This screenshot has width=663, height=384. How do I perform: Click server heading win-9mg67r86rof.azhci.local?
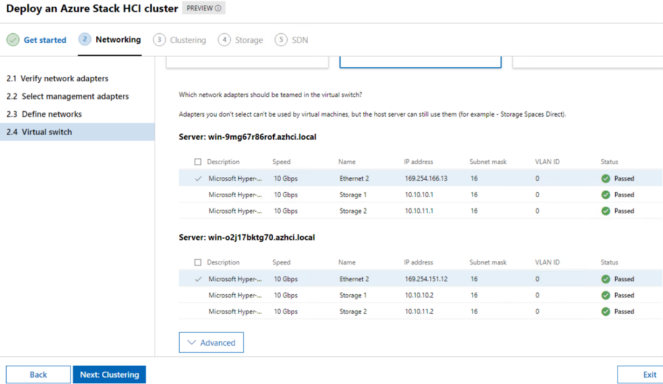(247, 137)
